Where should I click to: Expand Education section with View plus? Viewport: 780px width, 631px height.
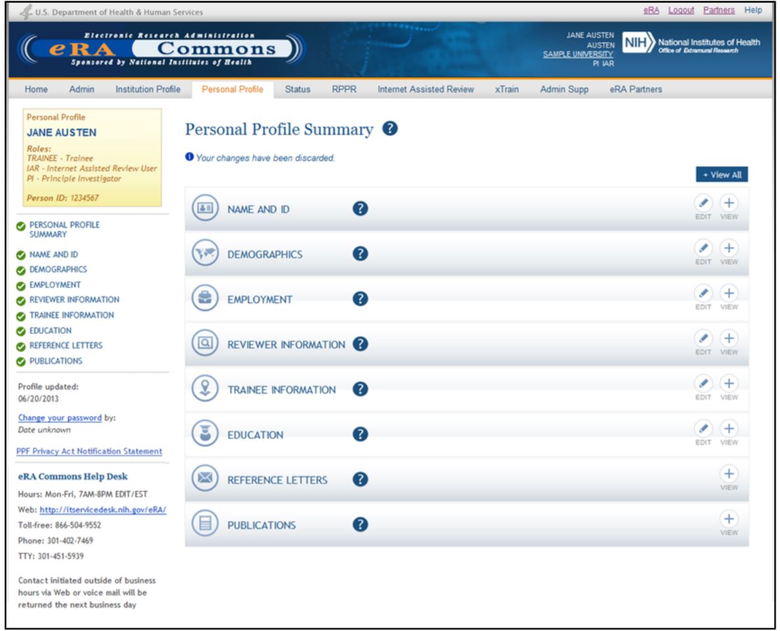coord(729,429)
